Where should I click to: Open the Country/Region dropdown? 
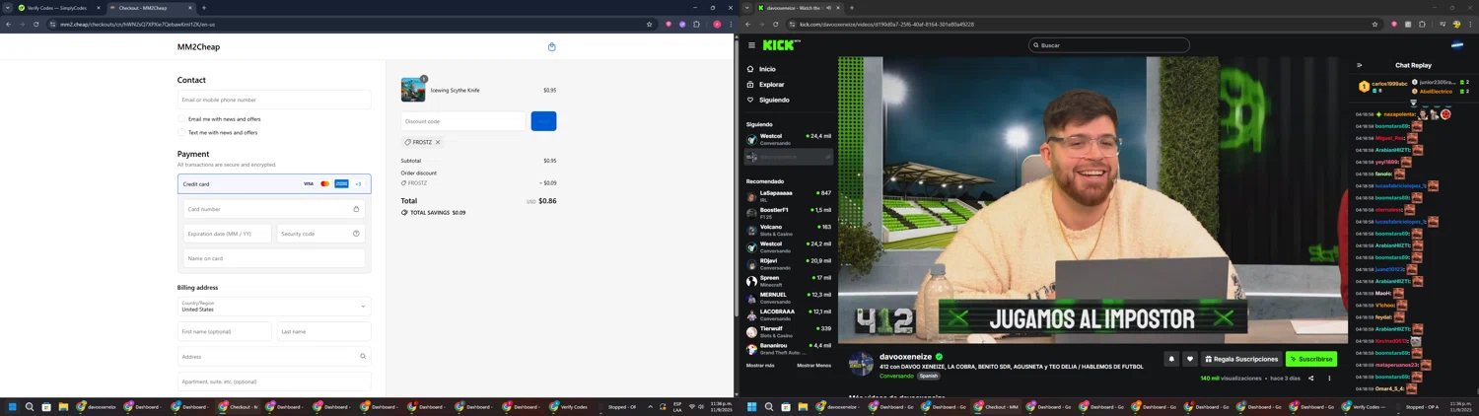pyautogui.click(x=274, y=307)
